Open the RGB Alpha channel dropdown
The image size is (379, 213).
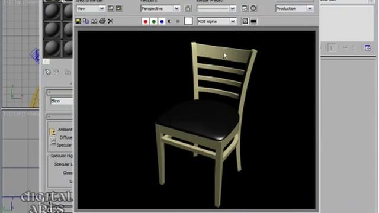pyautogui.click(x=216, y=21)
